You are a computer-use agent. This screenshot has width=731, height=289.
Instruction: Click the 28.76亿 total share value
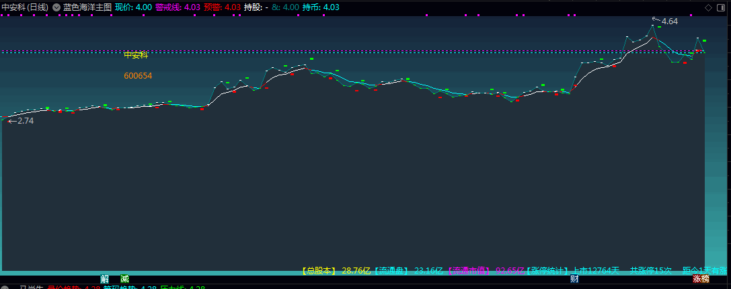tap(356, 270)
